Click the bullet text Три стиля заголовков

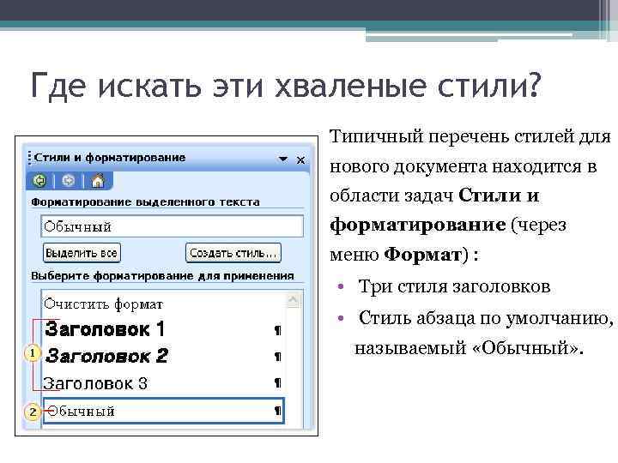[454, 286]
